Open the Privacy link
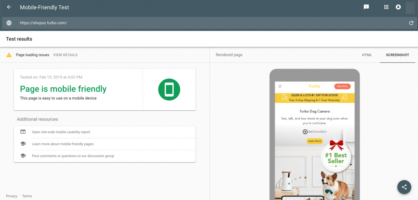Screen dimensions: 418x200 tap(11, 196)
